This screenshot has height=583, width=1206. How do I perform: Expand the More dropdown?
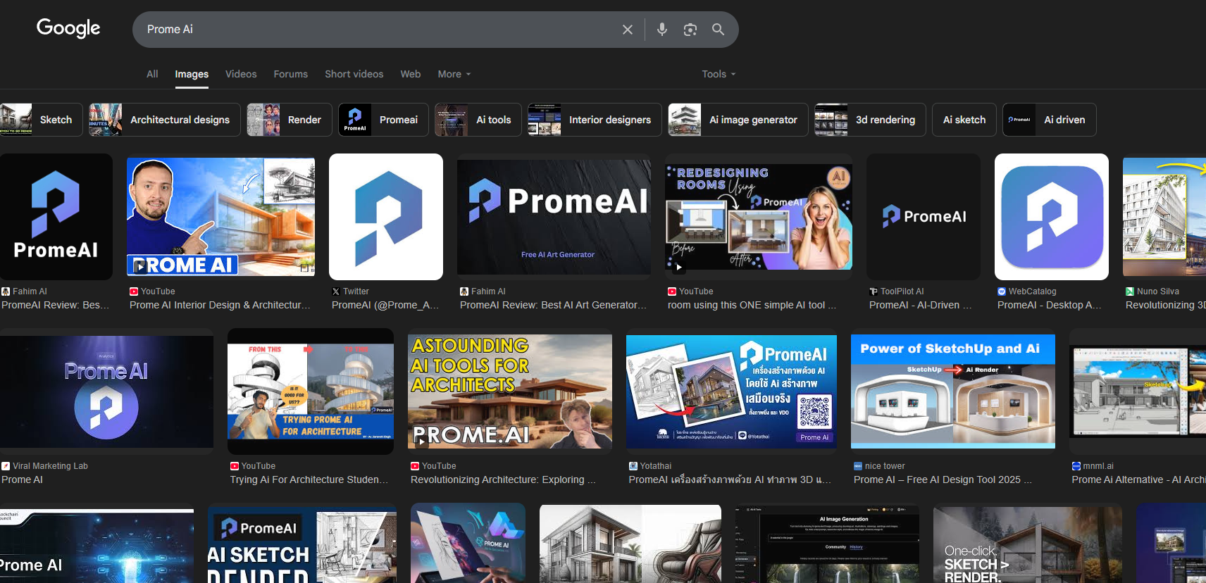click(x=454, y=74)
